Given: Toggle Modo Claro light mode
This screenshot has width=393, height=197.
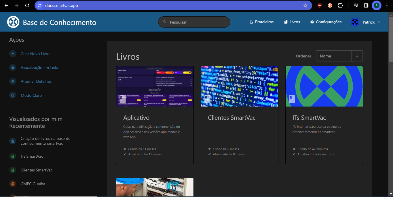Looking at the screenshot, I should tap(31, 95).
